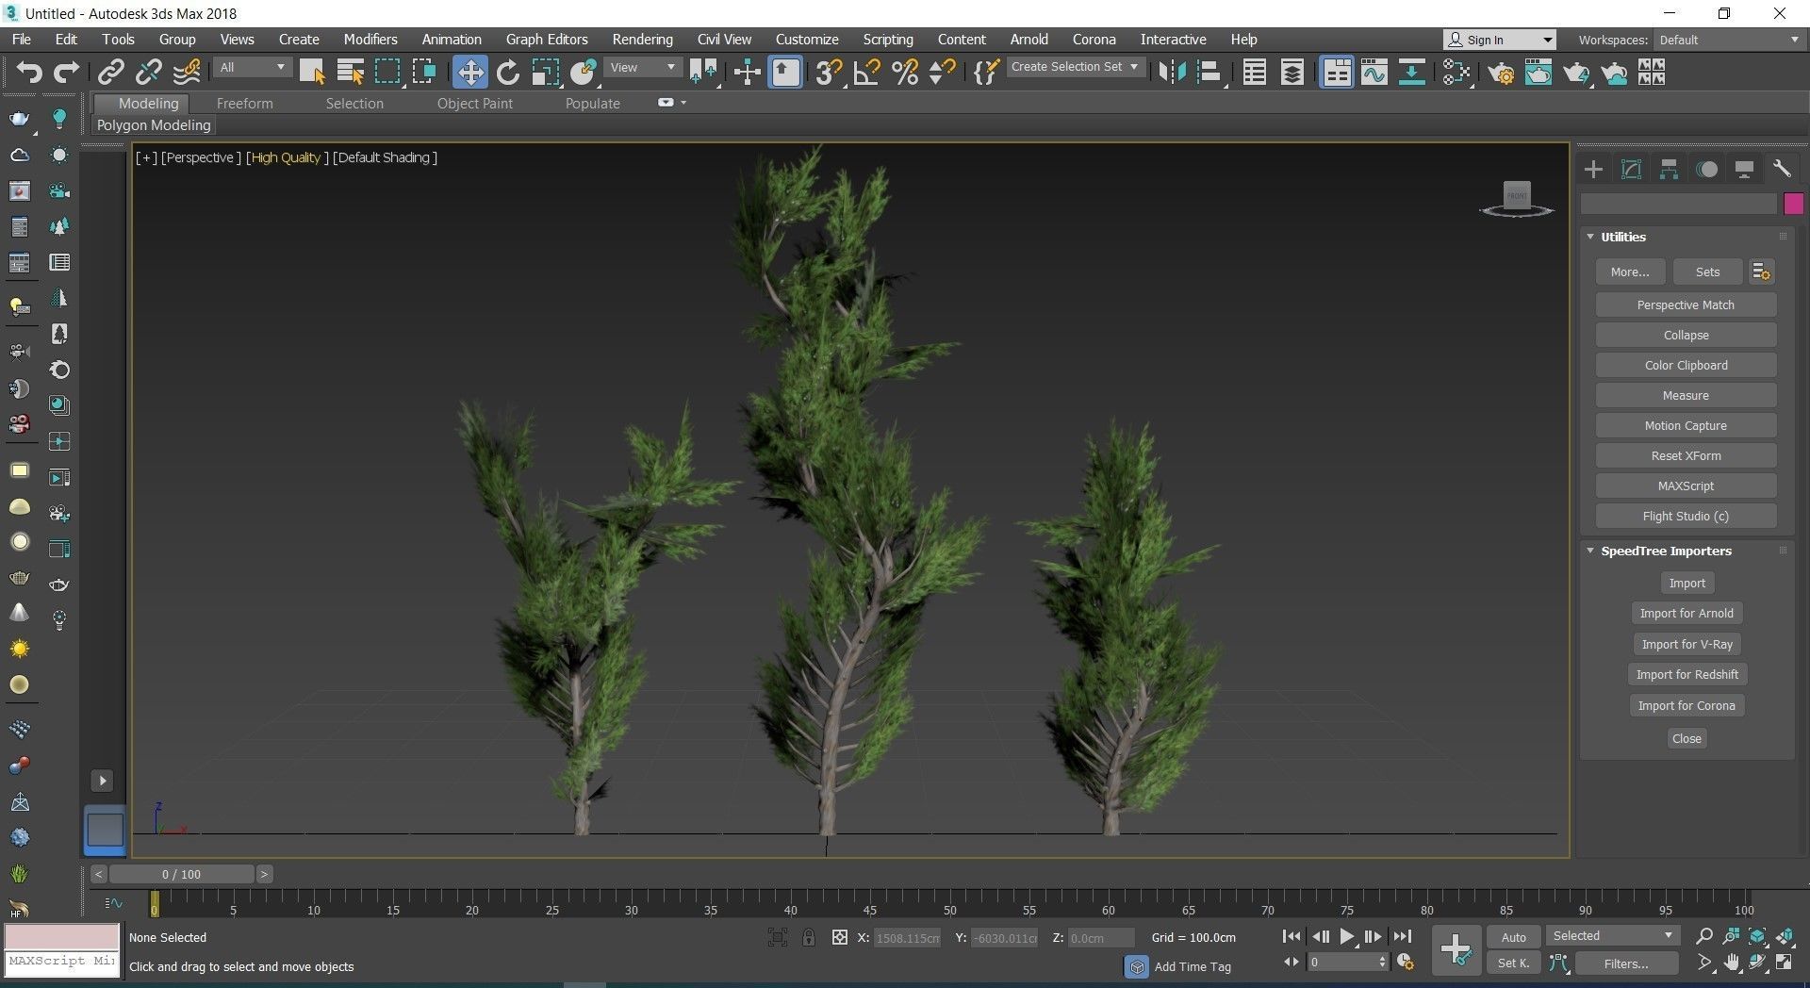Viewport: 1810px width, 988px height.
Task: Open the Selected key filter dropdown
Action: [1613, 936]
